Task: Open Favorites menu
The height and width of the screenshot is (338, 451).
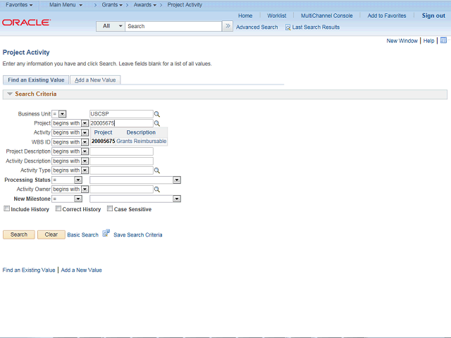Action: click(19, 5)
